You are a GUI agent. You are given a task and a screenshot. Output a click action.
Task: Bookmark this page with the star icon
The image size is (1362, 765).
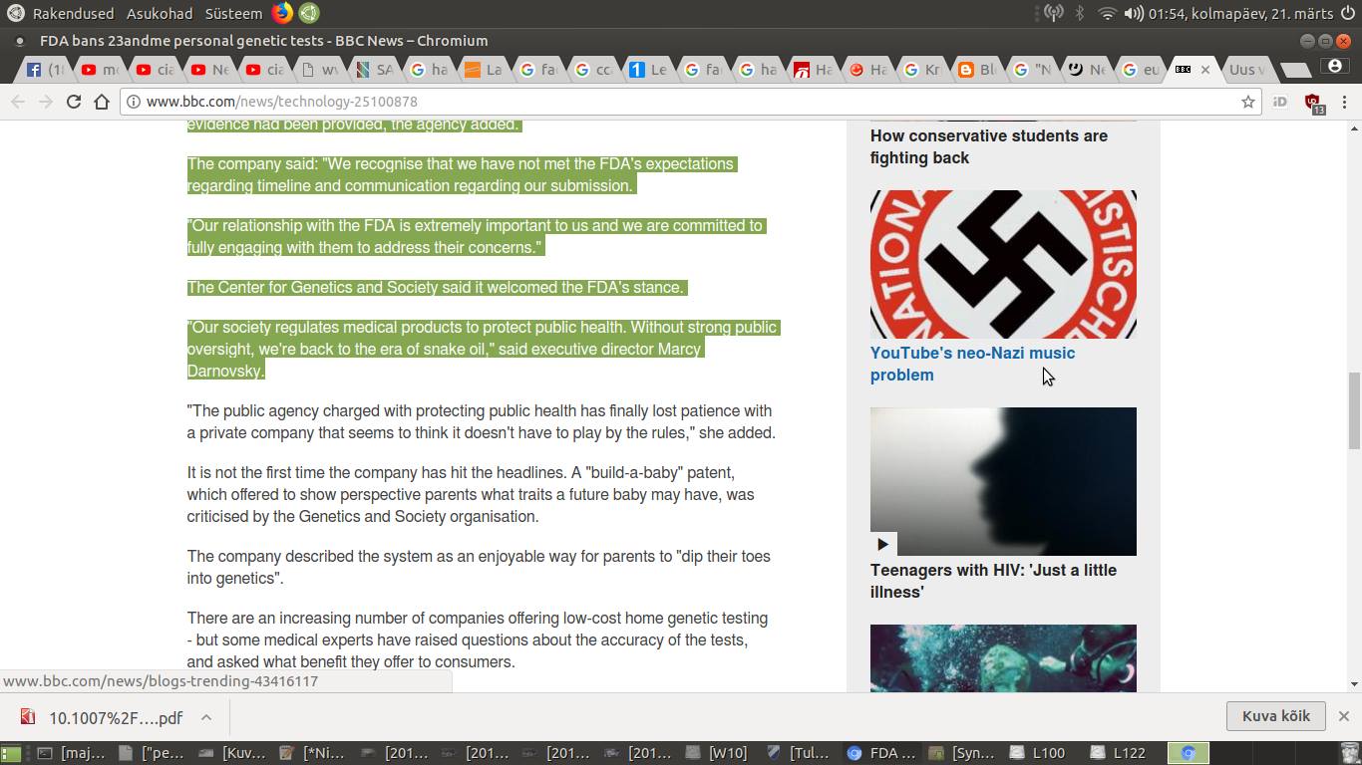[x=1247, y=102]
